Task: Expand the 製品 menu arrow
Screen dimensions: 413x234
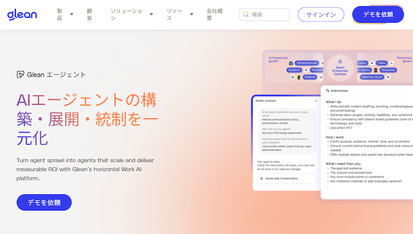Action: point(71,14)
